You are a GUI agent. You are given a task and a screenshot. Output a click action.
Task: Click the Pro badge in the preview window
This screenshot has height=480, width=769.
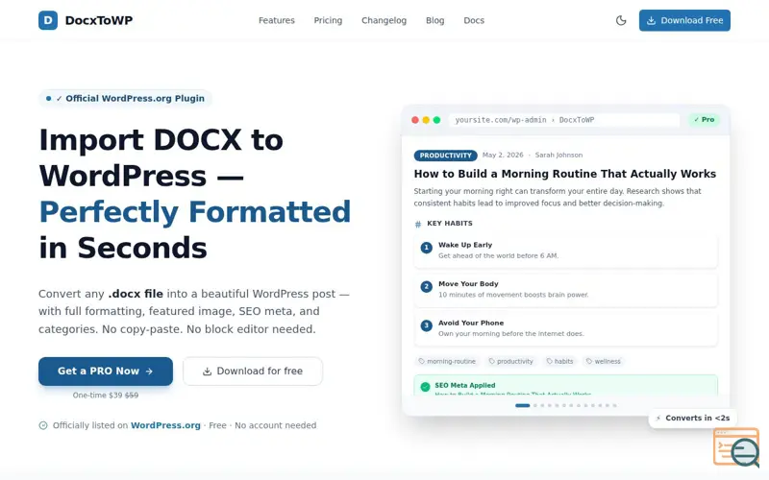[704, 119]
